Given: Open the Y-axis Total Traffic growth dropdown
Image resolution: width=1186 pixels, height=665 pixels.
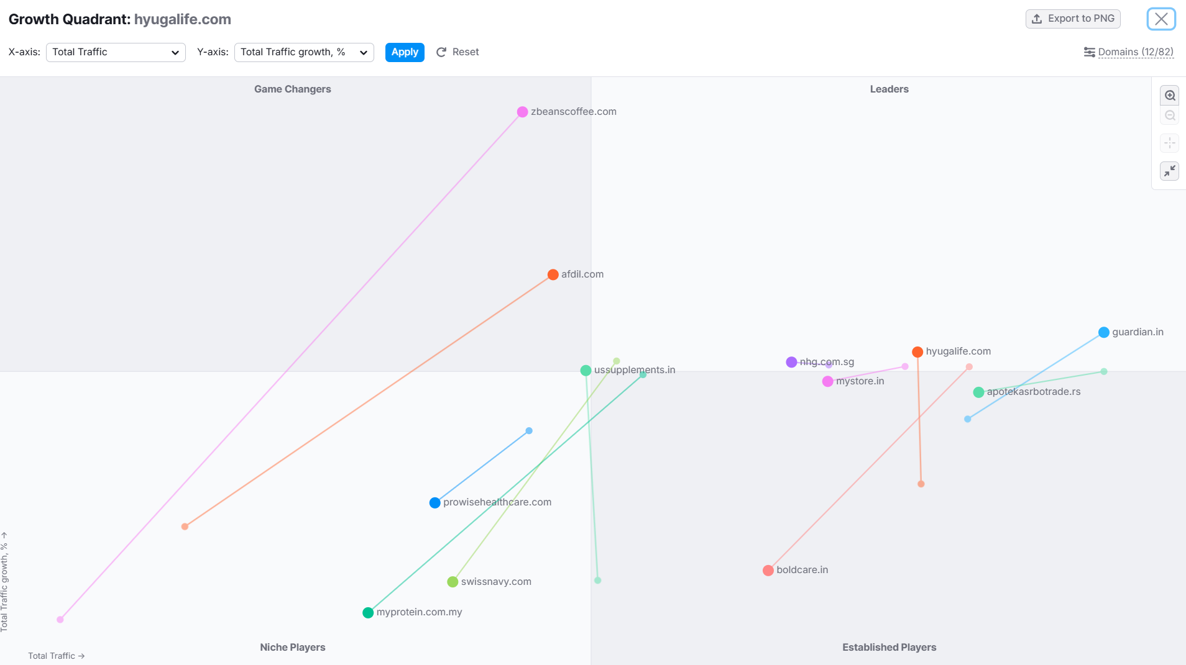Looking at the screenshot, I should [x=304, y=52].
